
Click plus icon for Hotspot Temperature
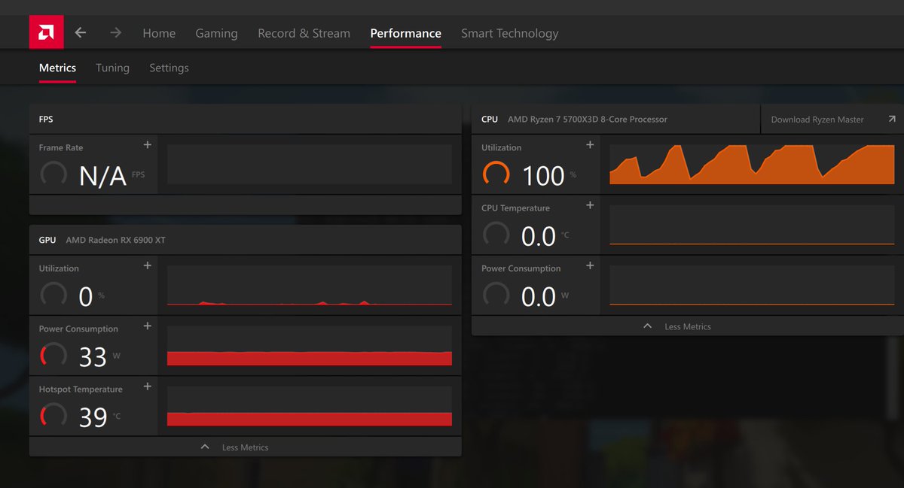coord(148,386)
